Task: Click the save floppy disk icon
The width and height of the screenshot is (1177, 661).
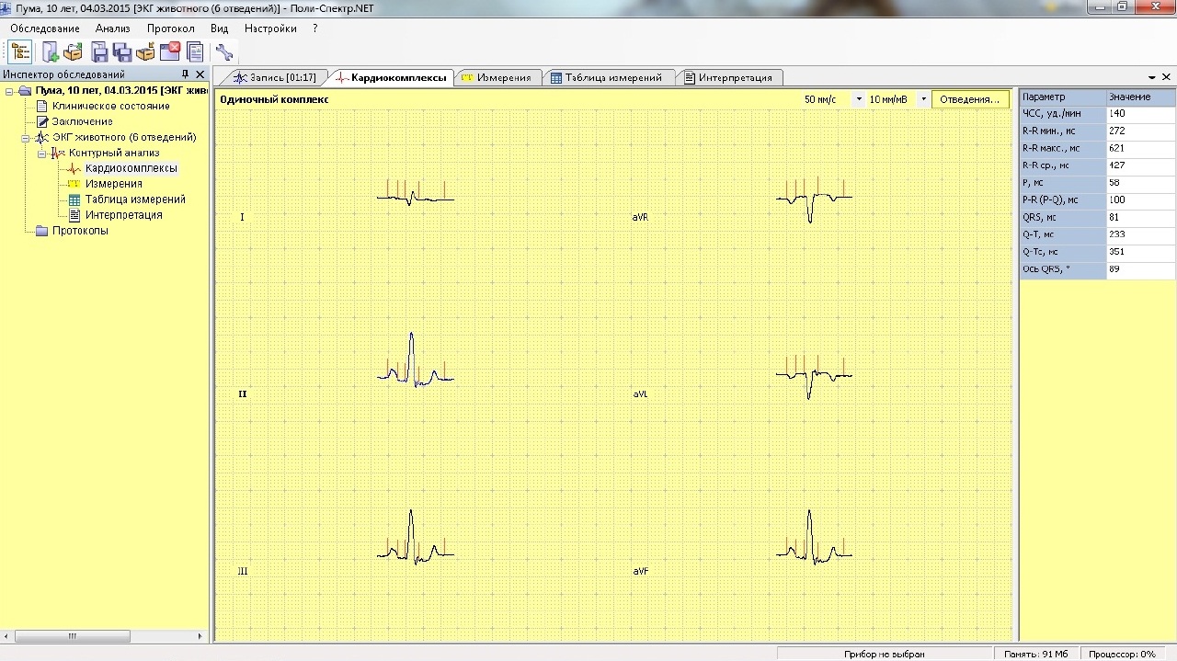Action: click(100, 52)
